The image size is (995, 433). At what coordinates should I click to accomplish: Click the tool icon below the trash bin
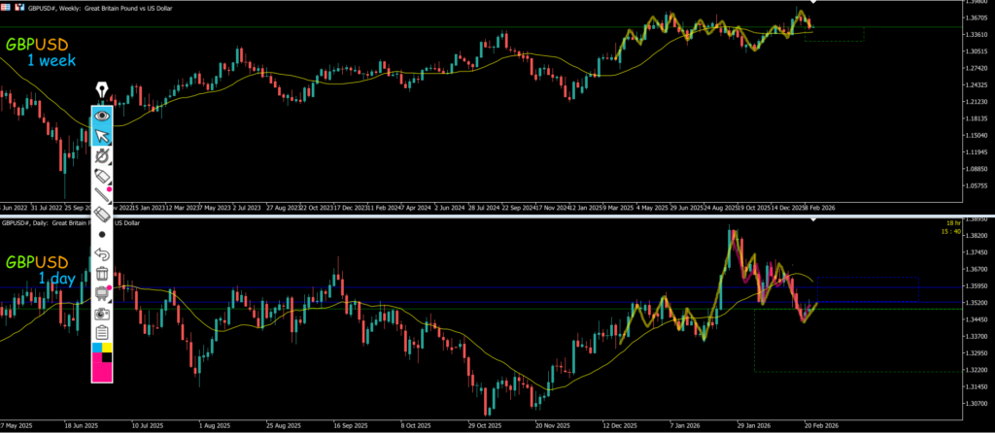click(102, 293)
